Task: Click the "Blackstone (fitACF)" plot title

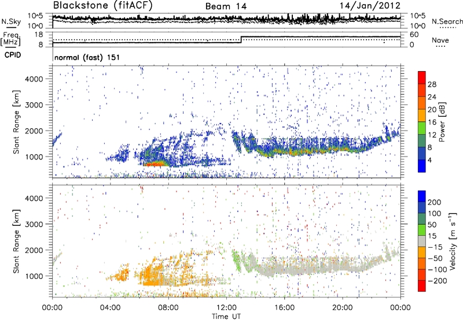Action: point(102,6)
